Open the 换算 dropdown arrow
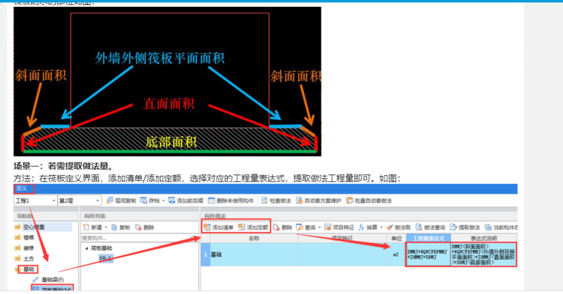 381,227
